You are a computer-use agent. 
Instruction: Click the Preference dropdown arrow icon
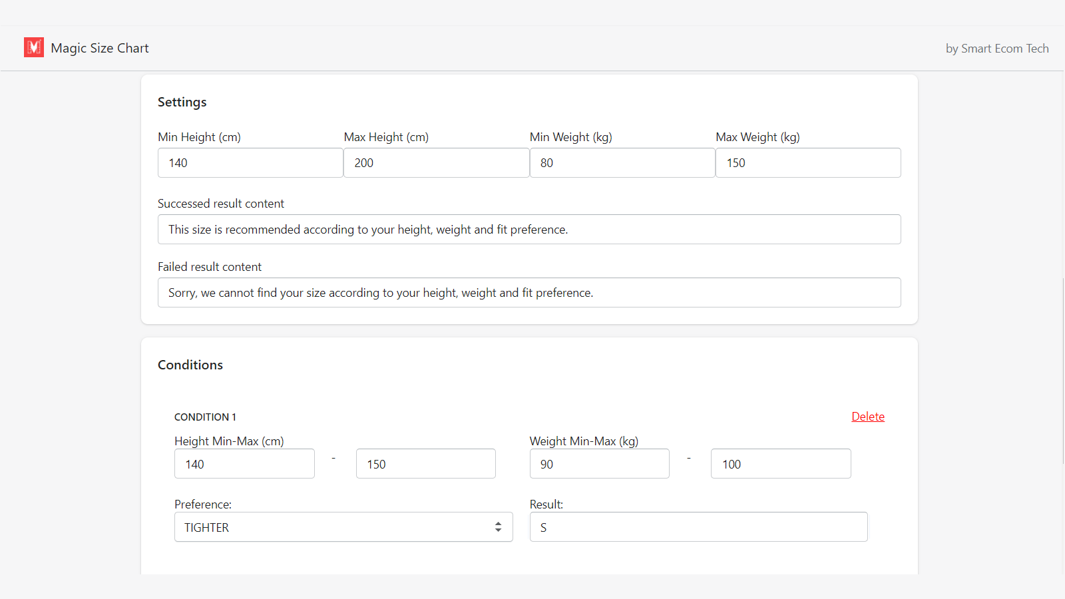click(x=498, y=527)
